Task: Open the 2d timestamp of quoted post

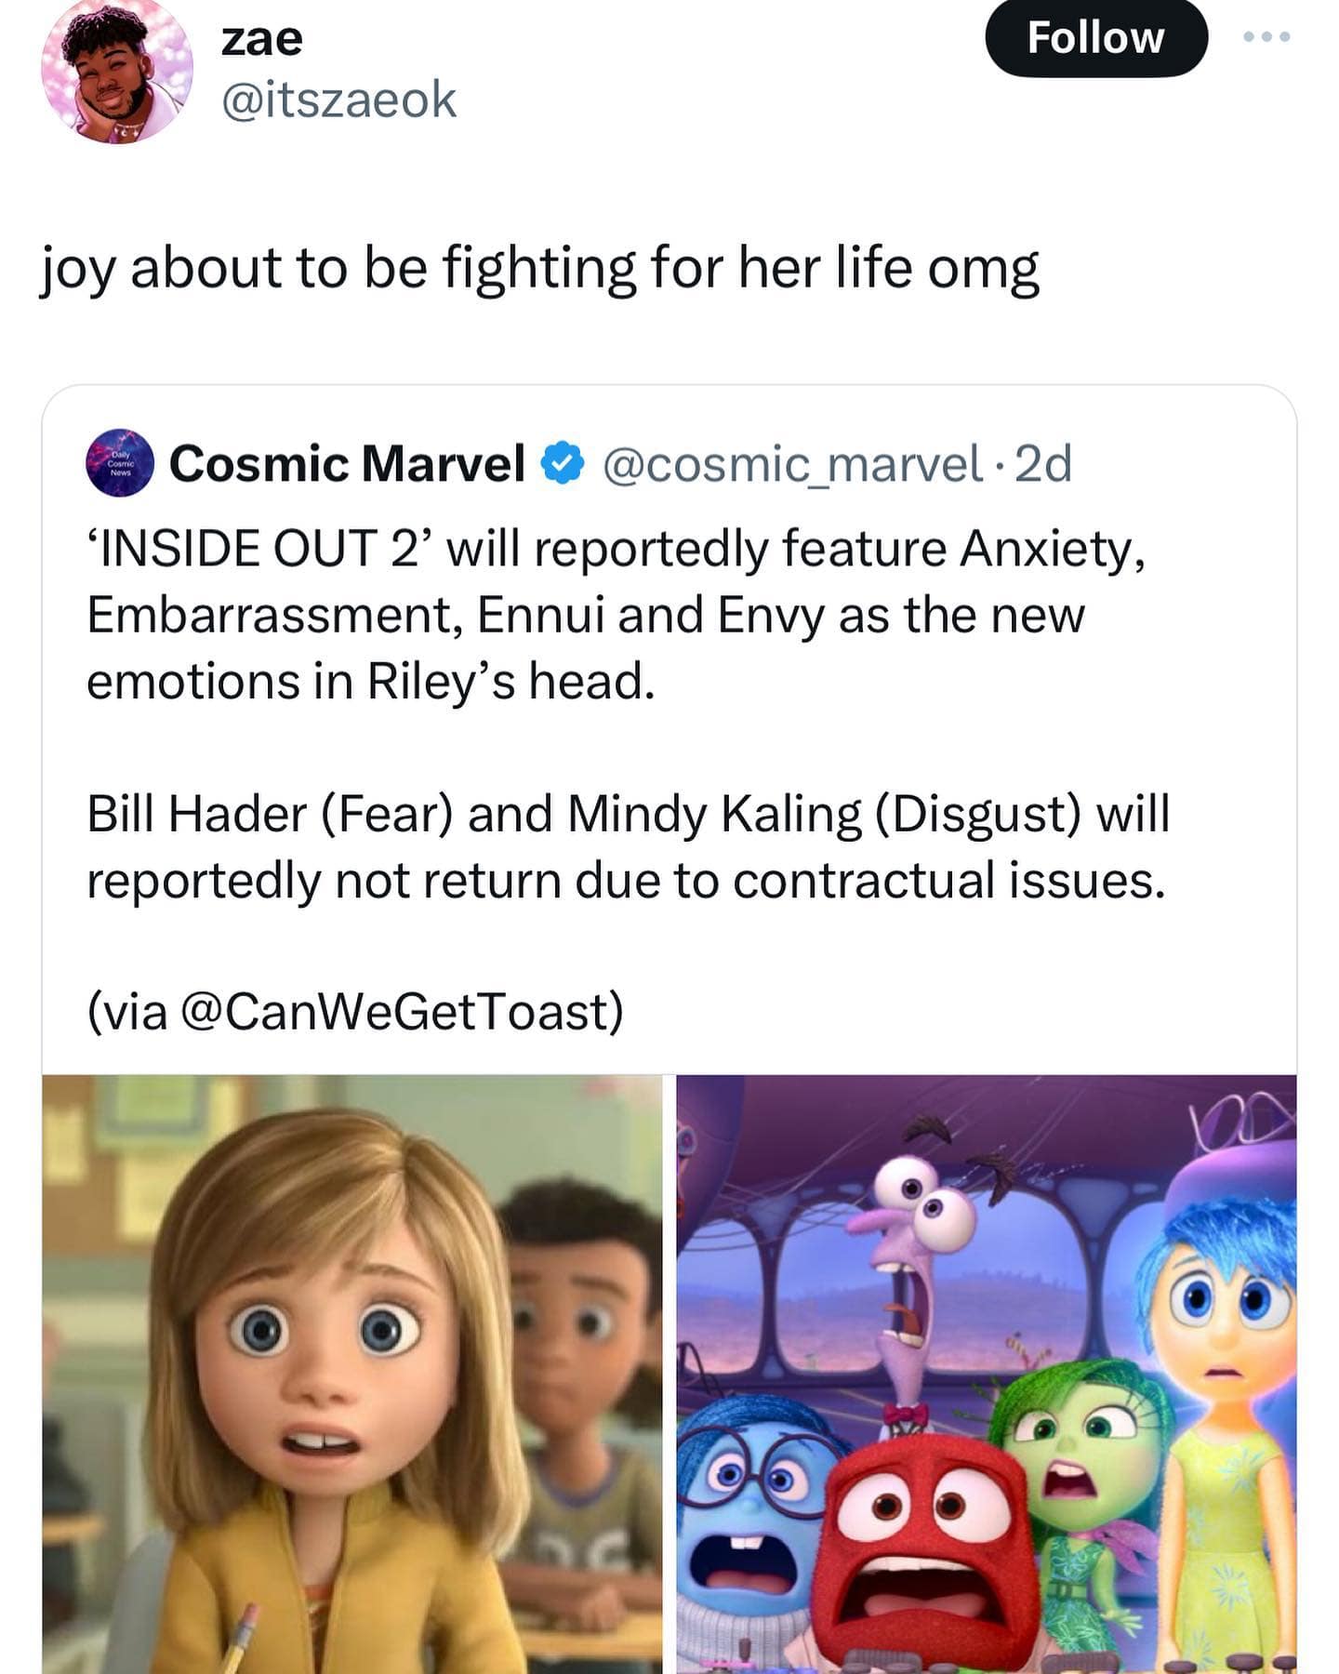Action: 1043,463
